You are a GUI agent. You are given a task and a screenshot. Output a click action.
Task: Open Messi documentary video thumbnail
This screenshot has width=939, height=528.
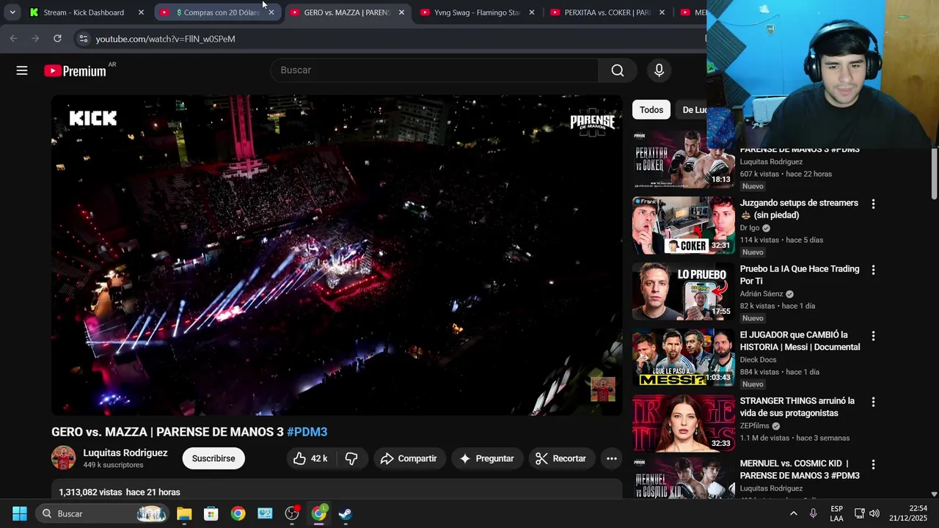coord(684,357)
